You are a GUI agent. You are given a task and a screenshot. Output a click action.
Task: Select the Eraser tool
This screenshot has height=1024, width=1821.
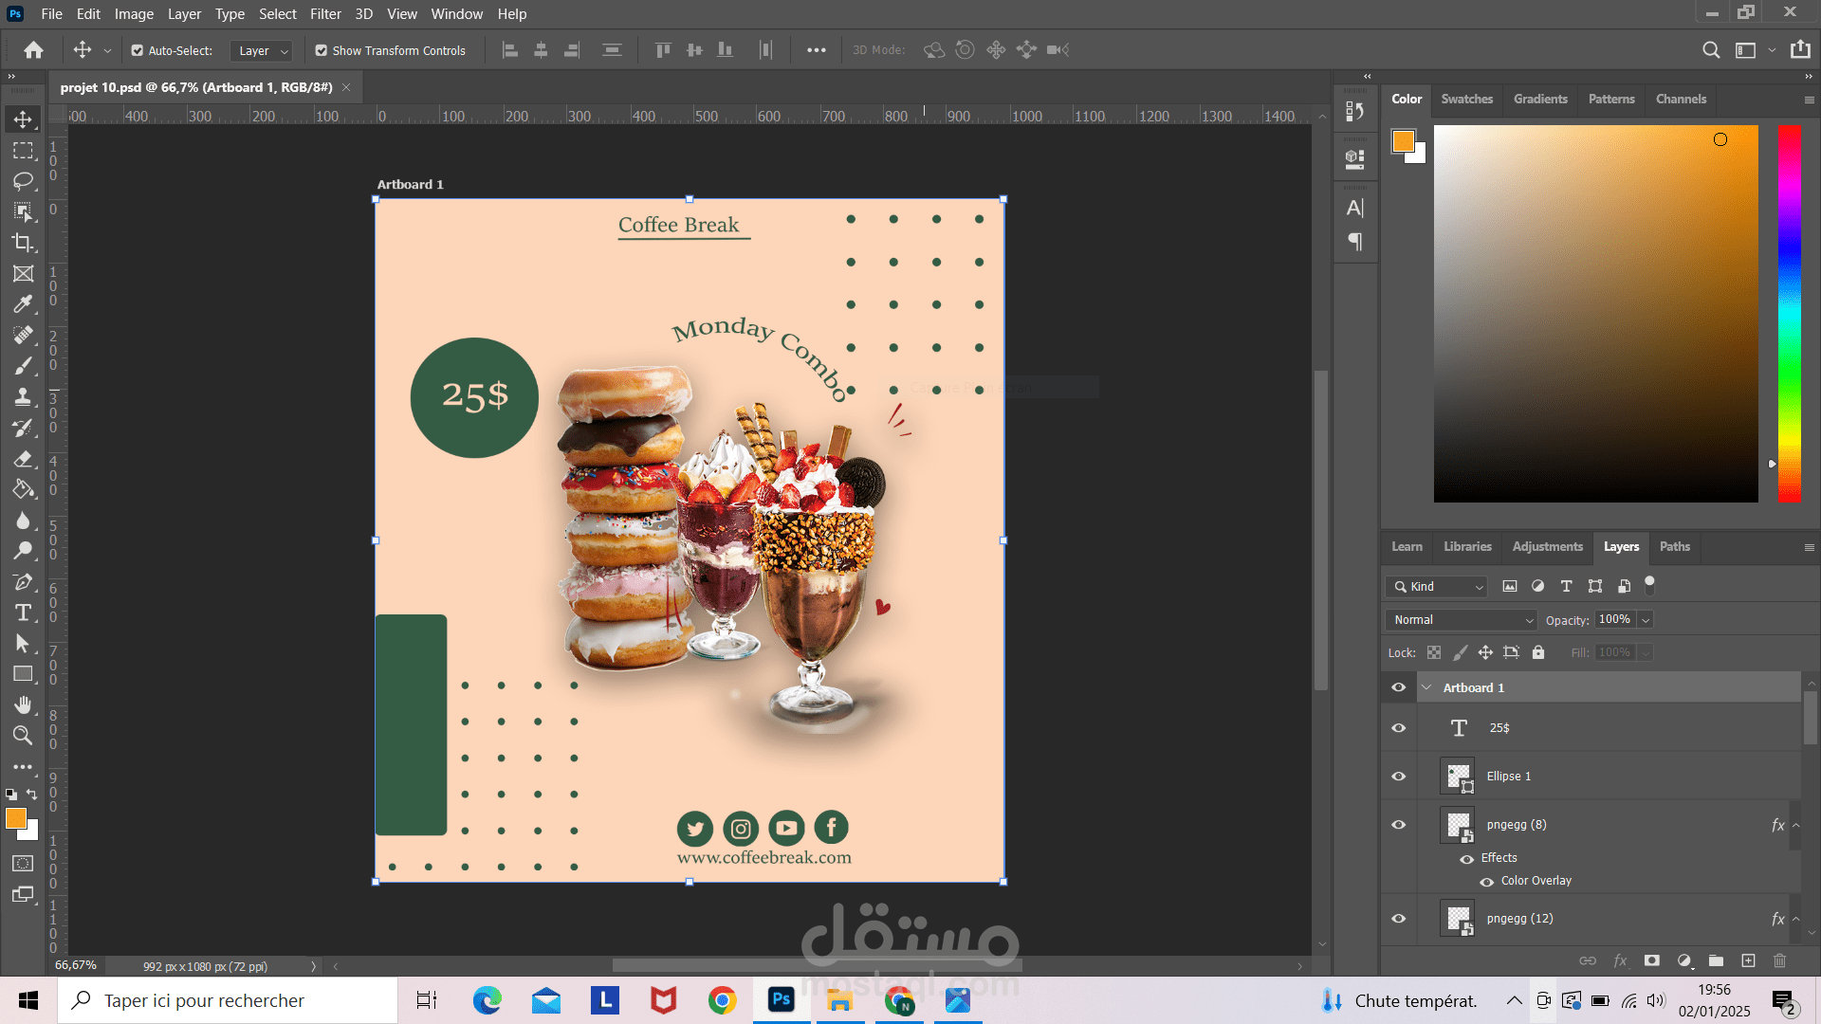pyautogui.click(x=23, y=459)
